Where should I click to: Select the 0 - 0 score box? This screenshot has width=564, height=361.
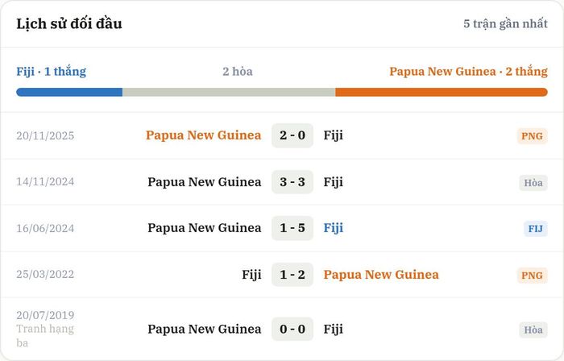tap(292, 329)
